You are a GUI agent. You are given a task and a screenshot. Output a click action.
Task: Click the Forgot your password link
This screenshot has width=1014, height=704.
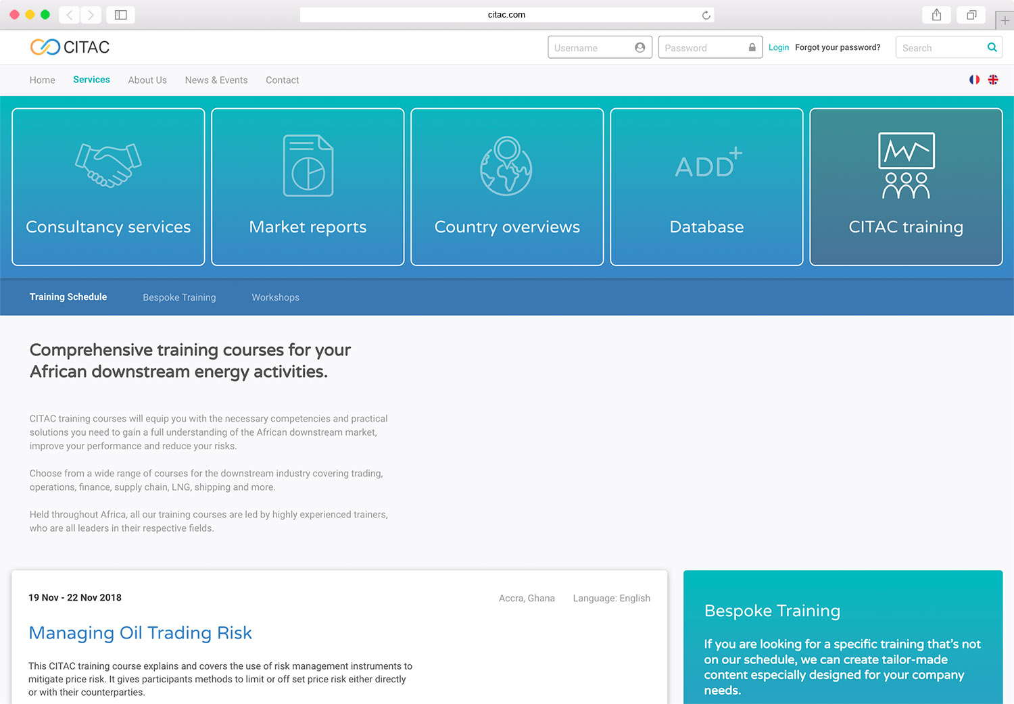(838, 47)
